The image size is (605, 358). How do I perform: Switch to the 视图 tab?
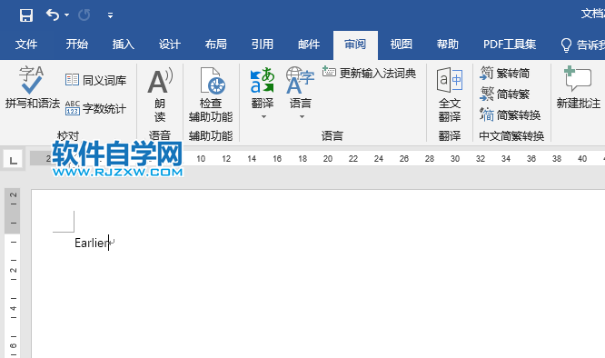[402, 45]
